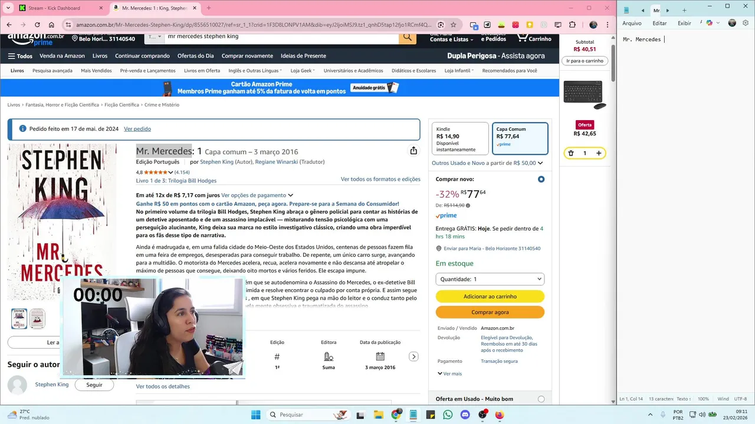The image size is (755, 424).
Task: Open the Carrinho cart icon in Amazon header
Action: [x=534, y=37]
